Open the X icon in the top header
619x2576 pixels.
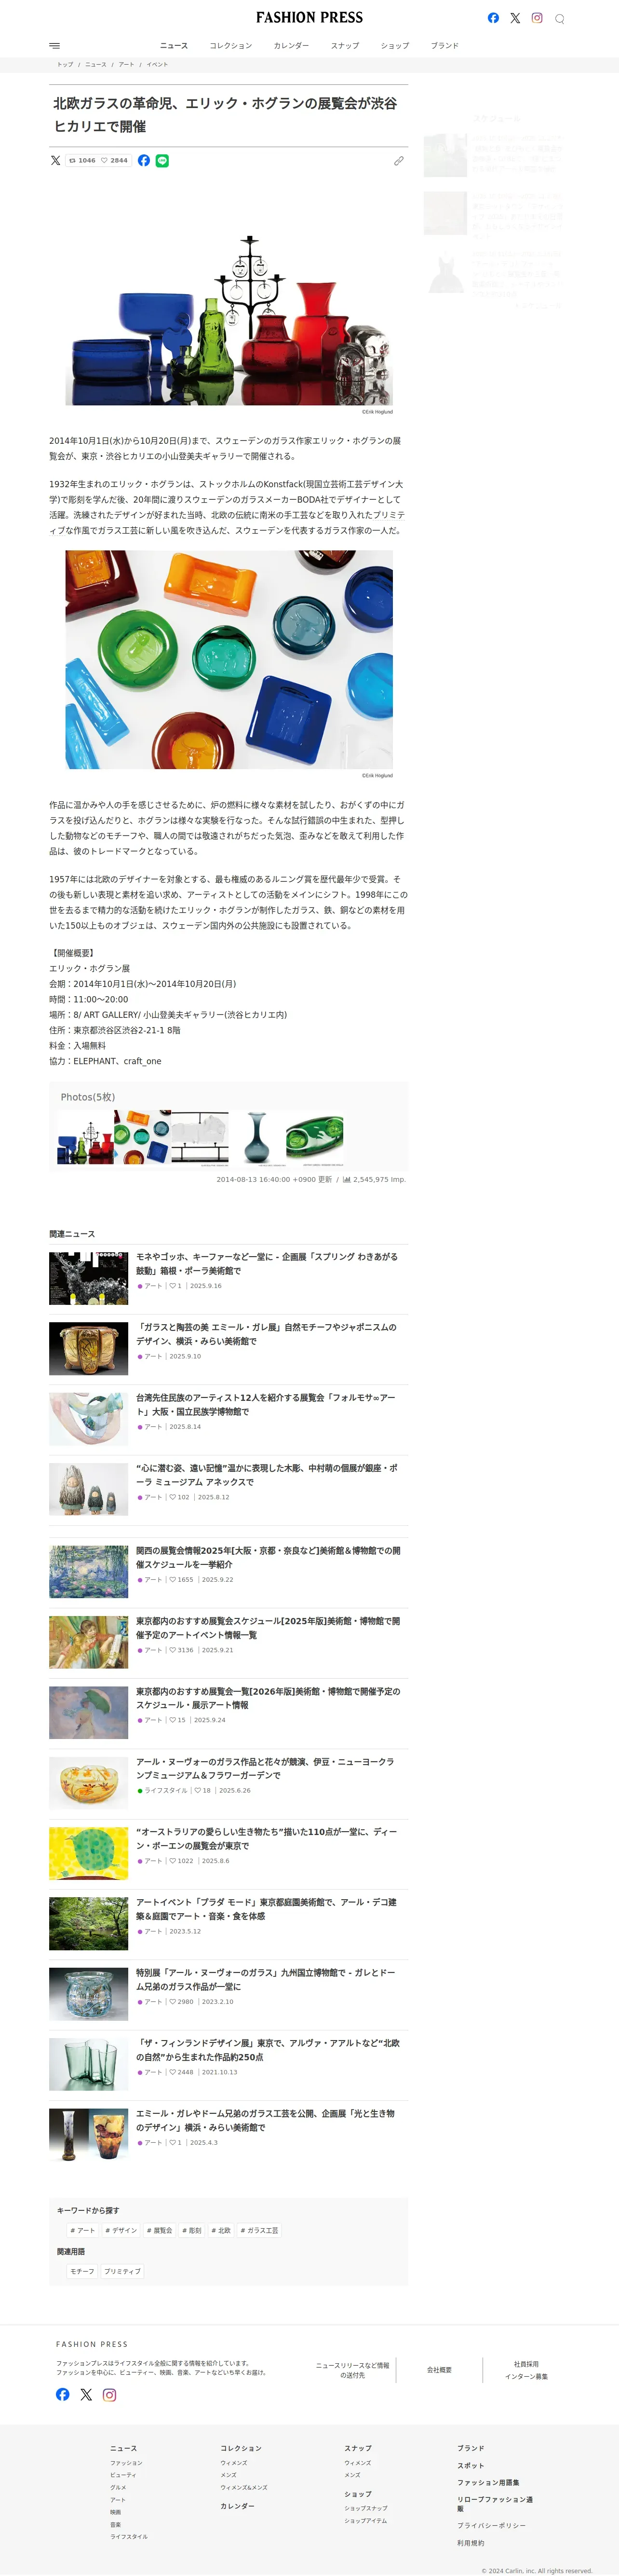[515, 18]
